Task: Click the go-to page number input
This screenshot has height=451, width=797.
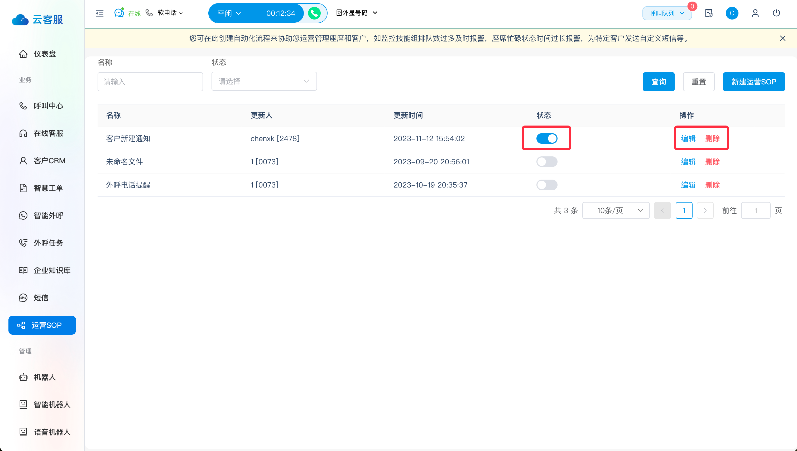Action: 756,211
